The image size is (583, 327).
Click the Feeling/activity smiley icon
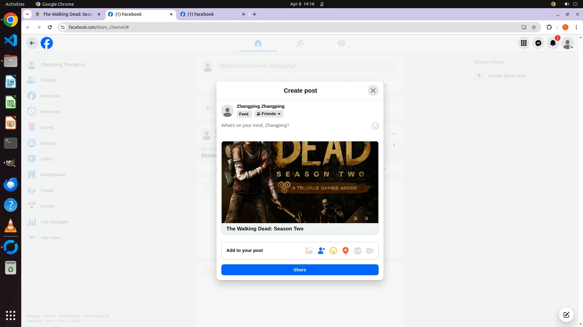coord(333,251)
